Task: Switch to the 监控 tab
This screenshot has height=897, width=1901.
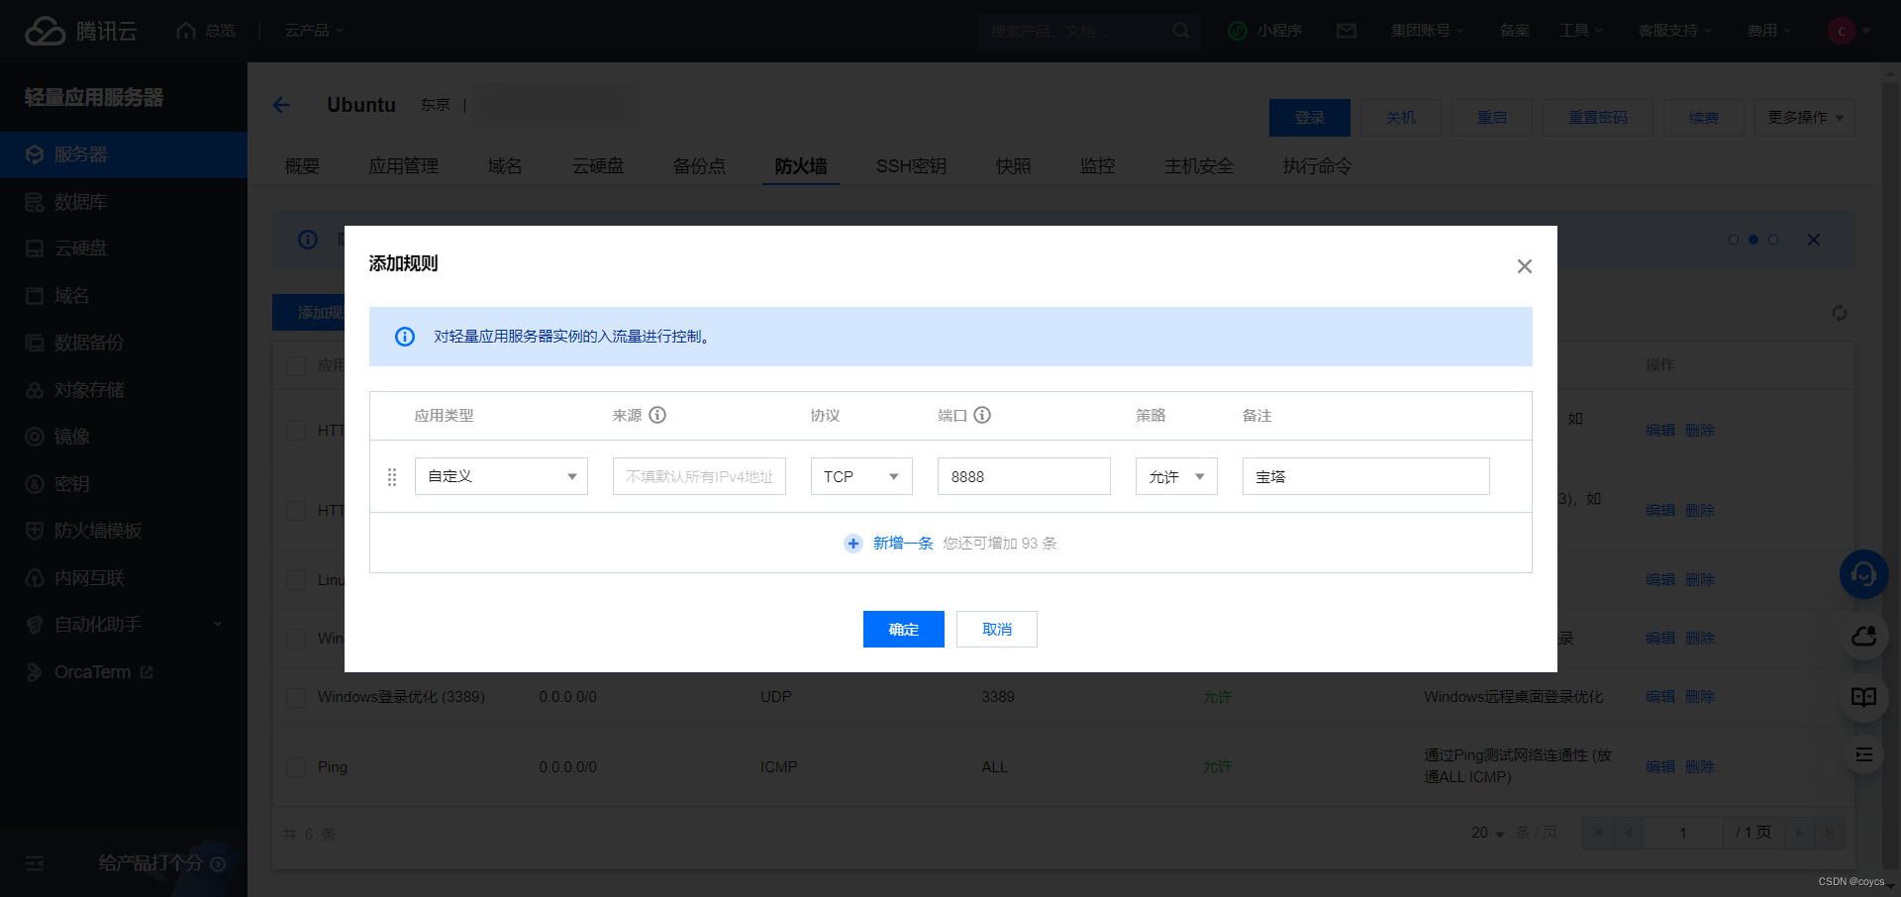Action: point(1097,166)
